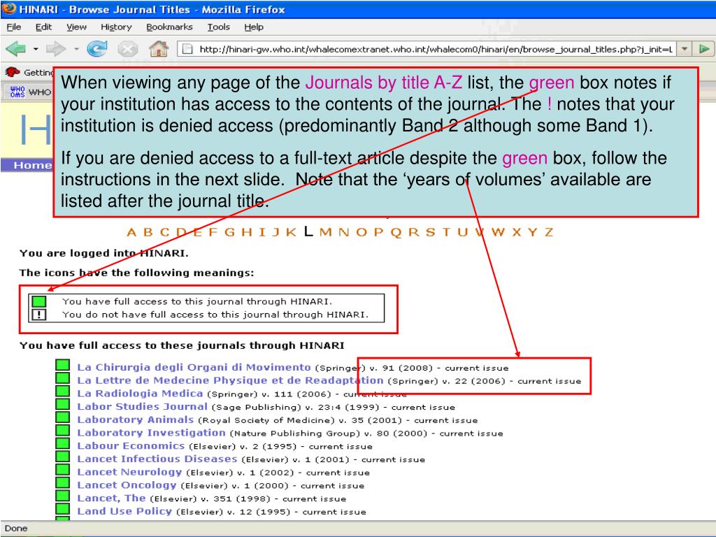Open the La Chirurgia degli Organi di Movimento journal
The image size is (716, 537).
(194, 368)
